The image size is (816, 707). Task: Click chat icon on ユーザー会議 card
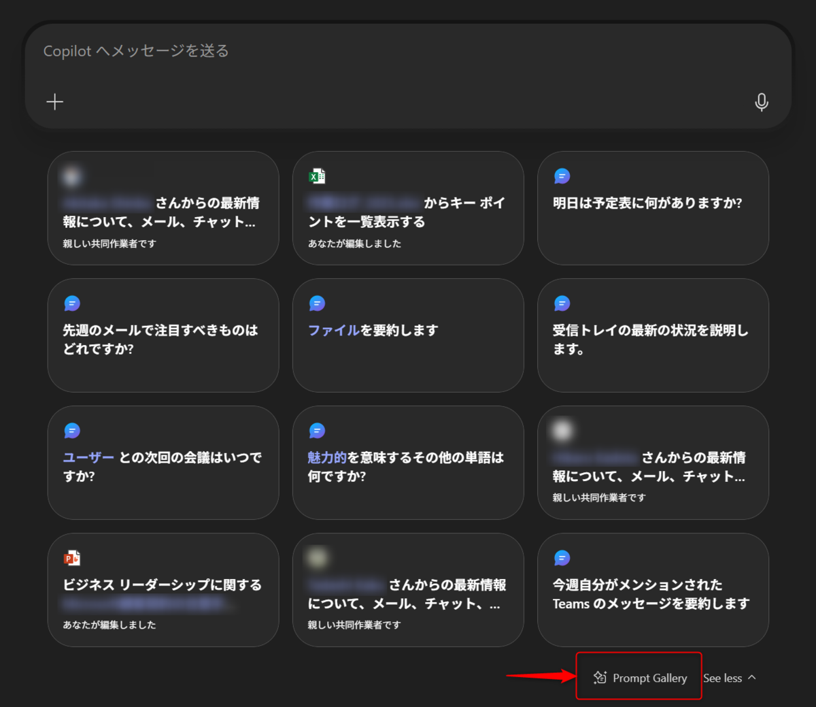tap(72, 431)
